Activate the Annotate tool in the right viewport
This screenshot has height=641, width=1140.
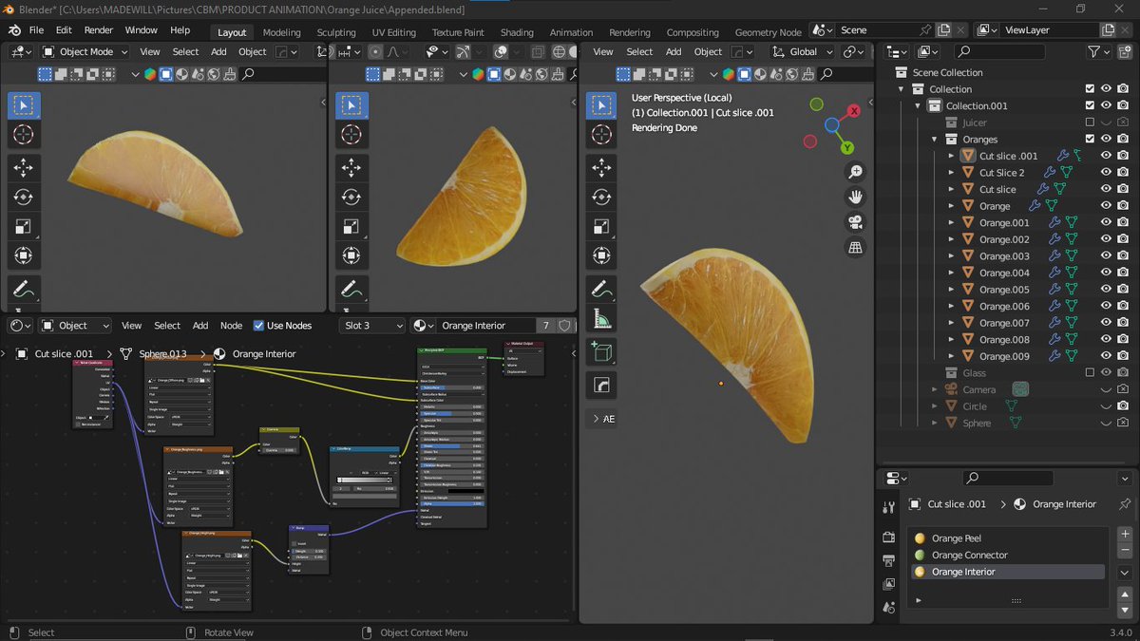(601, 289)
